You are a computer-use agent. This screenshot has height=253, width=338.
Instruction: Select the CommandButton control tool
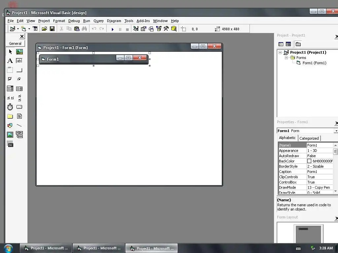(19, 70)
